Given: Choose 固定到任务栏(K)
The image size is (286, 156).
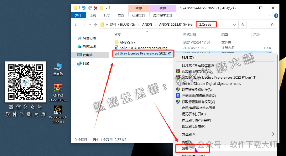Looking at the screenshot, I should tap(194, 126).
